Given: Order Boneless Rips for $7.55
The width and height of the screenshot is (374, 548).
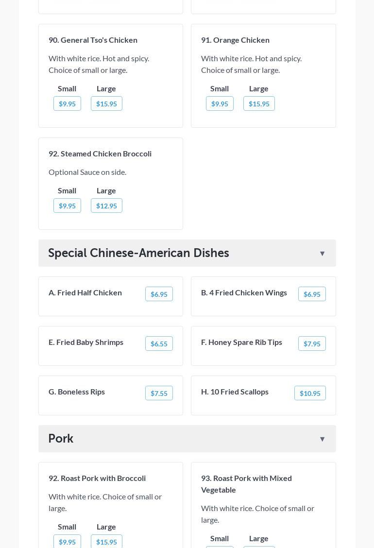Looking at the screenshot, I should coord(159,393).
